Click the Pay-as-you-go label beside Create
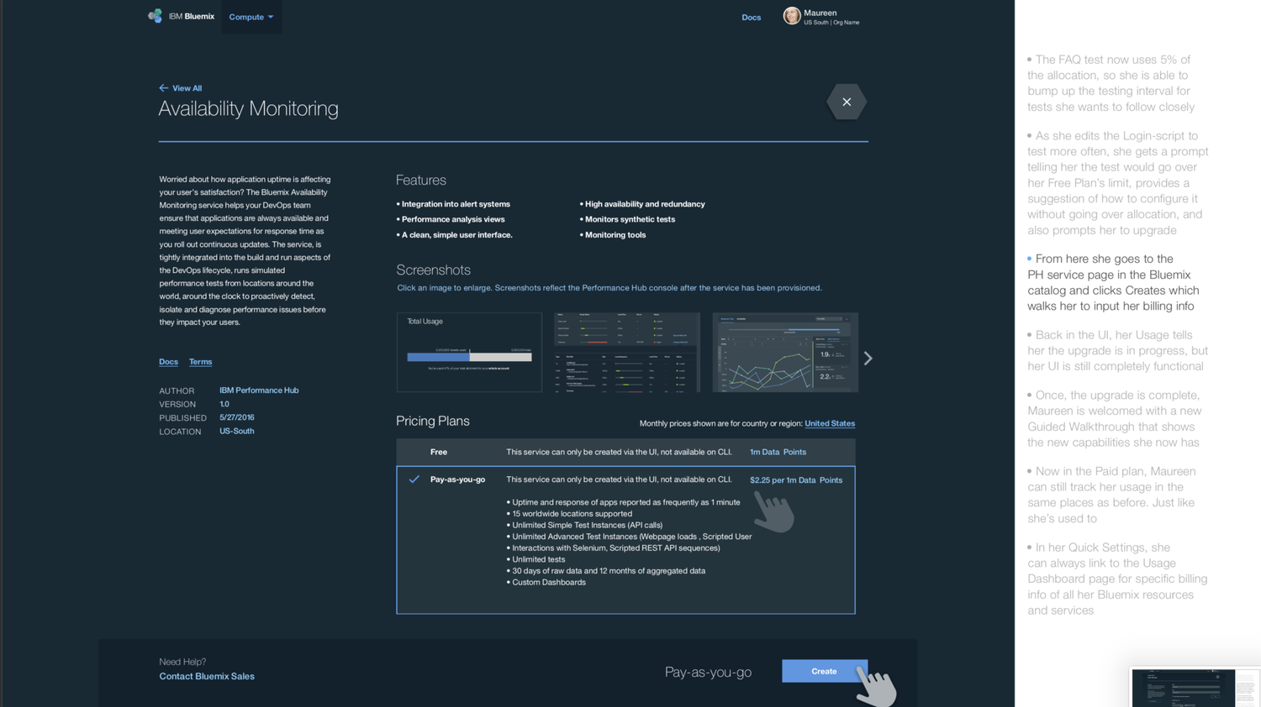1261x707 pixels. pos(708,672)
